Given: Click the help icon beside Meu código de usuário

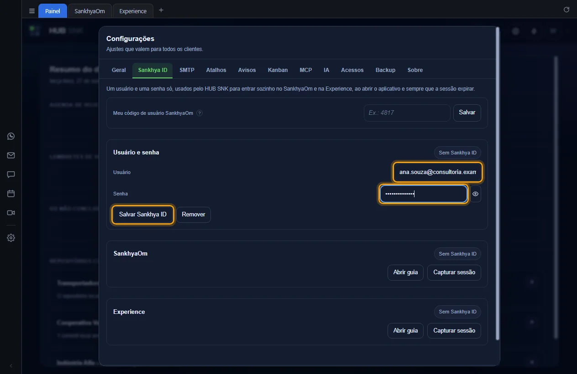Looking at the screenshot, I should pos(199,113).
